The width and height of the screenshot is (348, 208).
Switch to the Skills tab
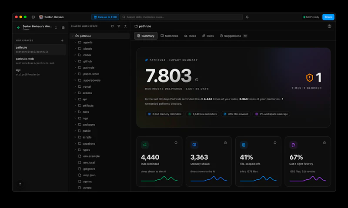tap(208, 36)
